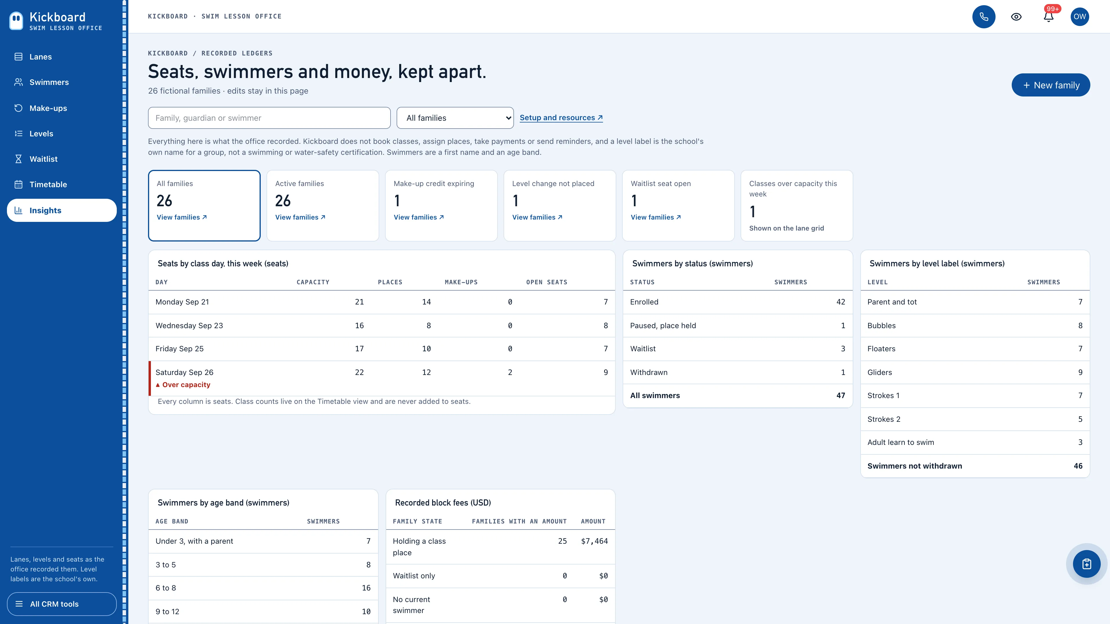Screen dimensions: 1110x624
Task: Click the Classes over capacity this week card
Action: (796, 206)
